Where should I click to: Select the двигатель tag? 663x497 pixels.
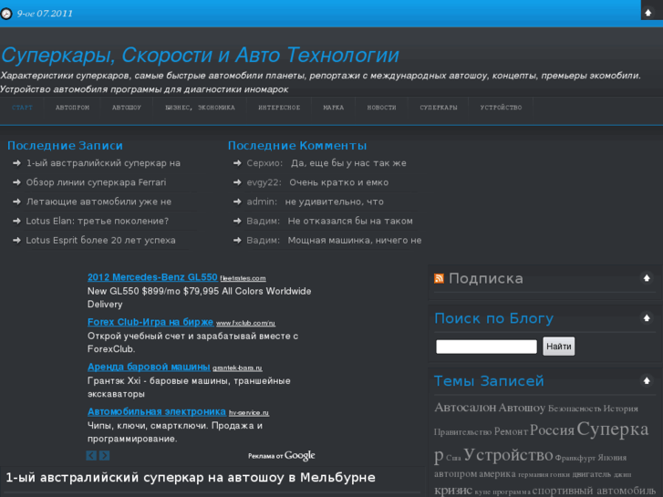(x=592, y=474)
